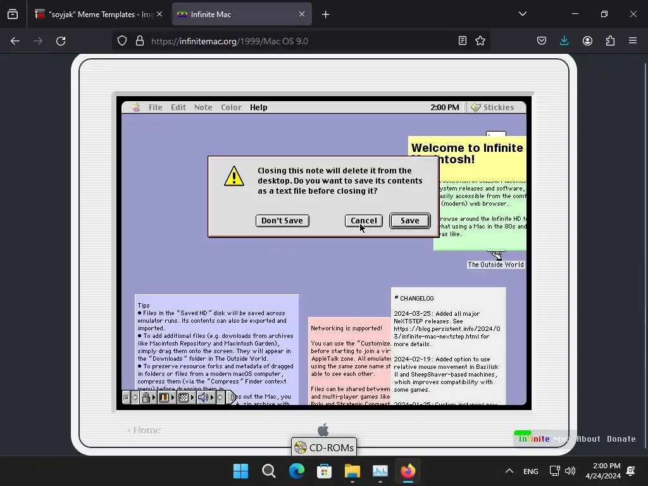Click Cancel in the dialog
The width and height of the screenshot is (648, 486).
click(x=364, y=221)
